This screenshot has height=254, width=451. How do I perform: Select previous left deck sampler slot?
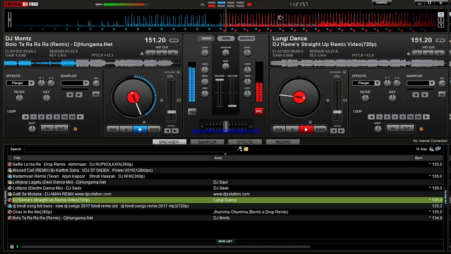[x=70, y=95]
